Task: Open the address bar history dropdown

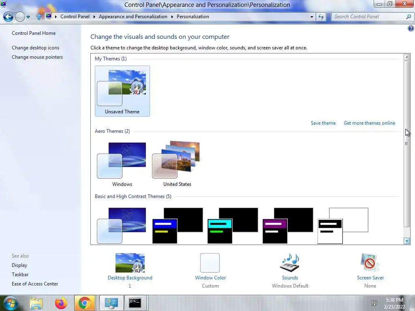Action: click(312, 17)
